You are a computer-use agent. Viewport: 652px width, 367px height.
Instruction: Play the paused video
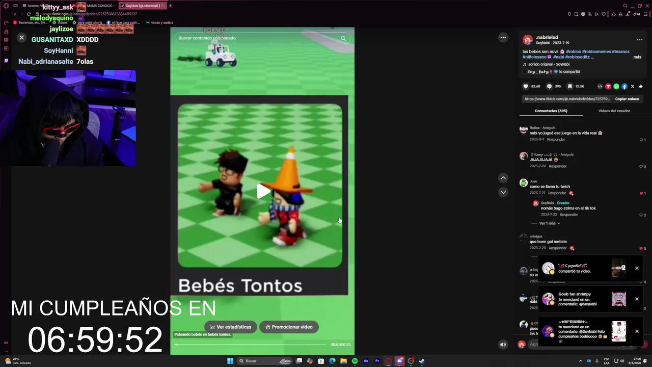[x=263, y=192]
